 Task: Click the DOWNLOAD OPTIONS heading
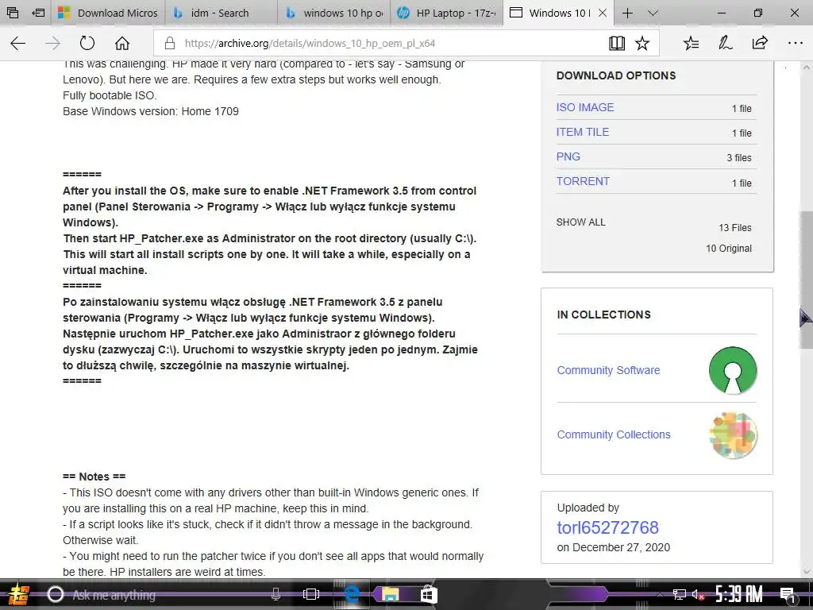(x=616, y=75)
